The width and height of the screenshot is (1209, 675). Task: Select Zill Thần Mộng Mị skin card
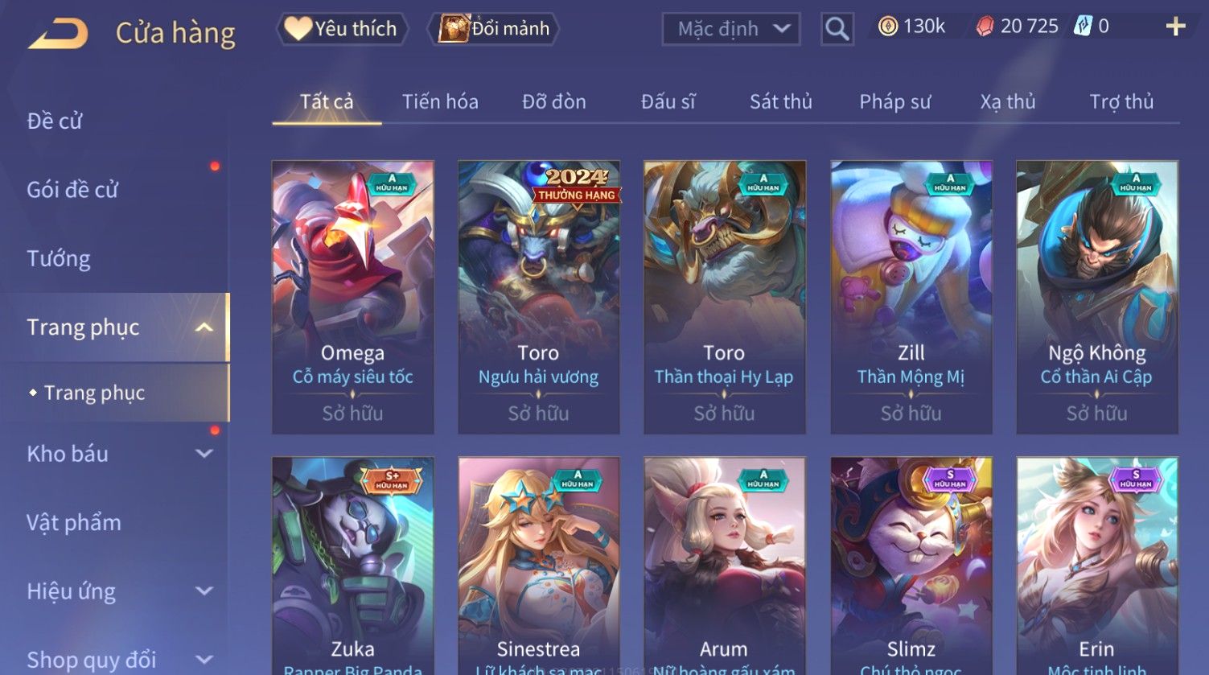(911, 298)
